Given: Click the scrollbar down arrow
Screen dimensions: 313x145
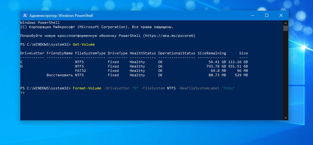Looking at the screenshot, I should click(x=286, y=118).
